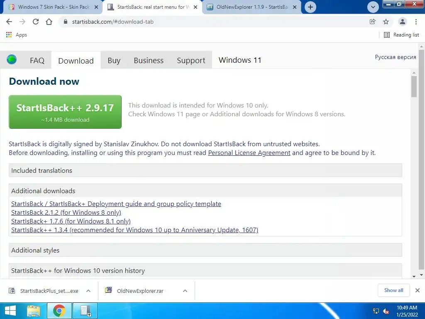Open the Reading list
Screen dimensions: 425x319
(x=401, y=35)
